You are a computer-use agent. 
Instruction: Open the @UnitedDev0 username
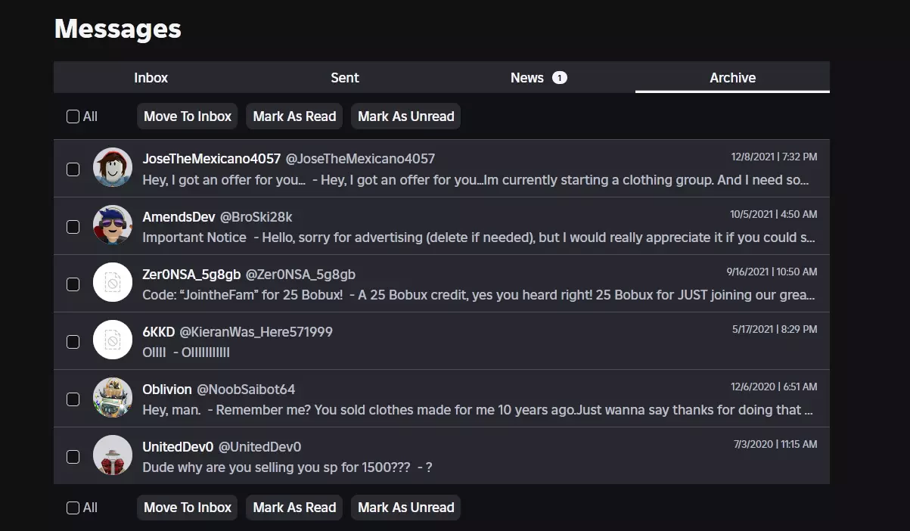point(260,447)
